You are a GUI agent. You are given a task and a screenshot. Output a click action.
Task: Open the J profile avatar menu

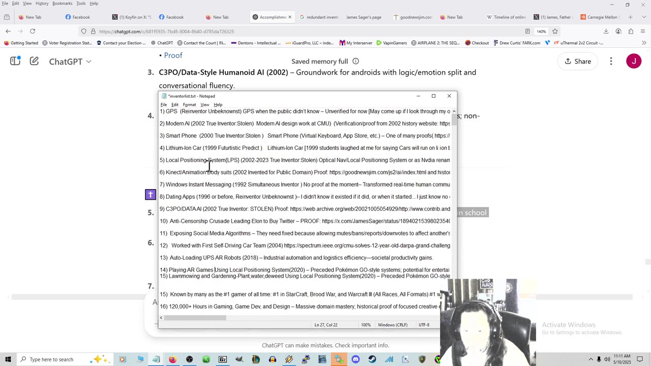point(634,62)
